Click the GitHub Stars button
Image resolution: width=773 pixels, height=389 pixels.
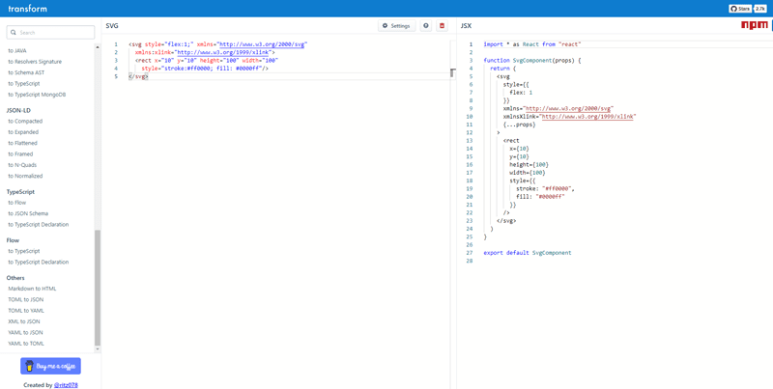[x=740, y=9]
